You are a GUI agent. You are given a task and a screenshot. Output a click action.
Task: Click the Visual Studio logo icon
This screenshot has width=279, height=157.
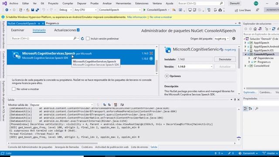pyautogui.click(x=4, y=3)
